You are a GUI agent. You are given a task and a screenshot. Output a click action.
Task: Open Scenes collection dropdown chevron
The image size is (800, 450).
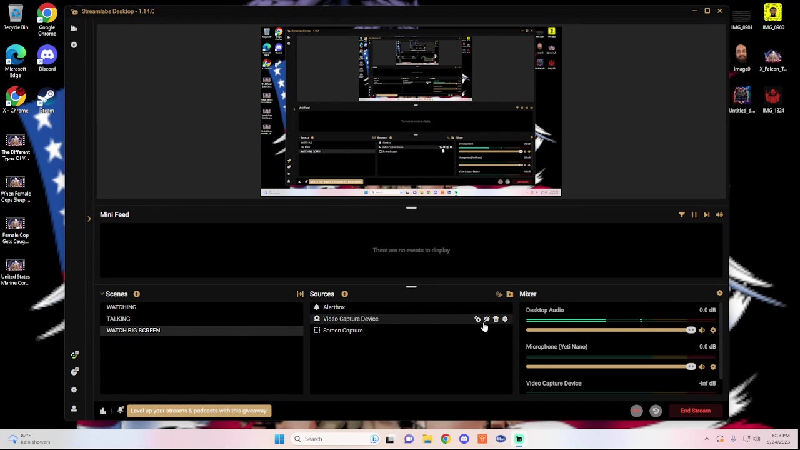pos(102,294)
